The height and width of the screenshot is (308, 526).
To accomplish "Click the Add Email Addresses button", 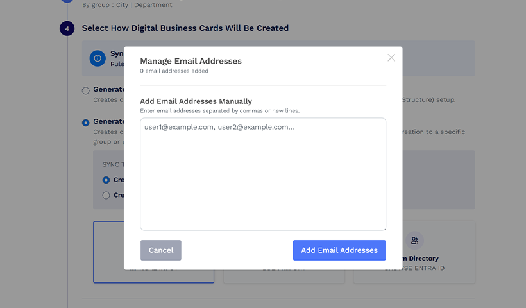I will (x=339, y=250).
